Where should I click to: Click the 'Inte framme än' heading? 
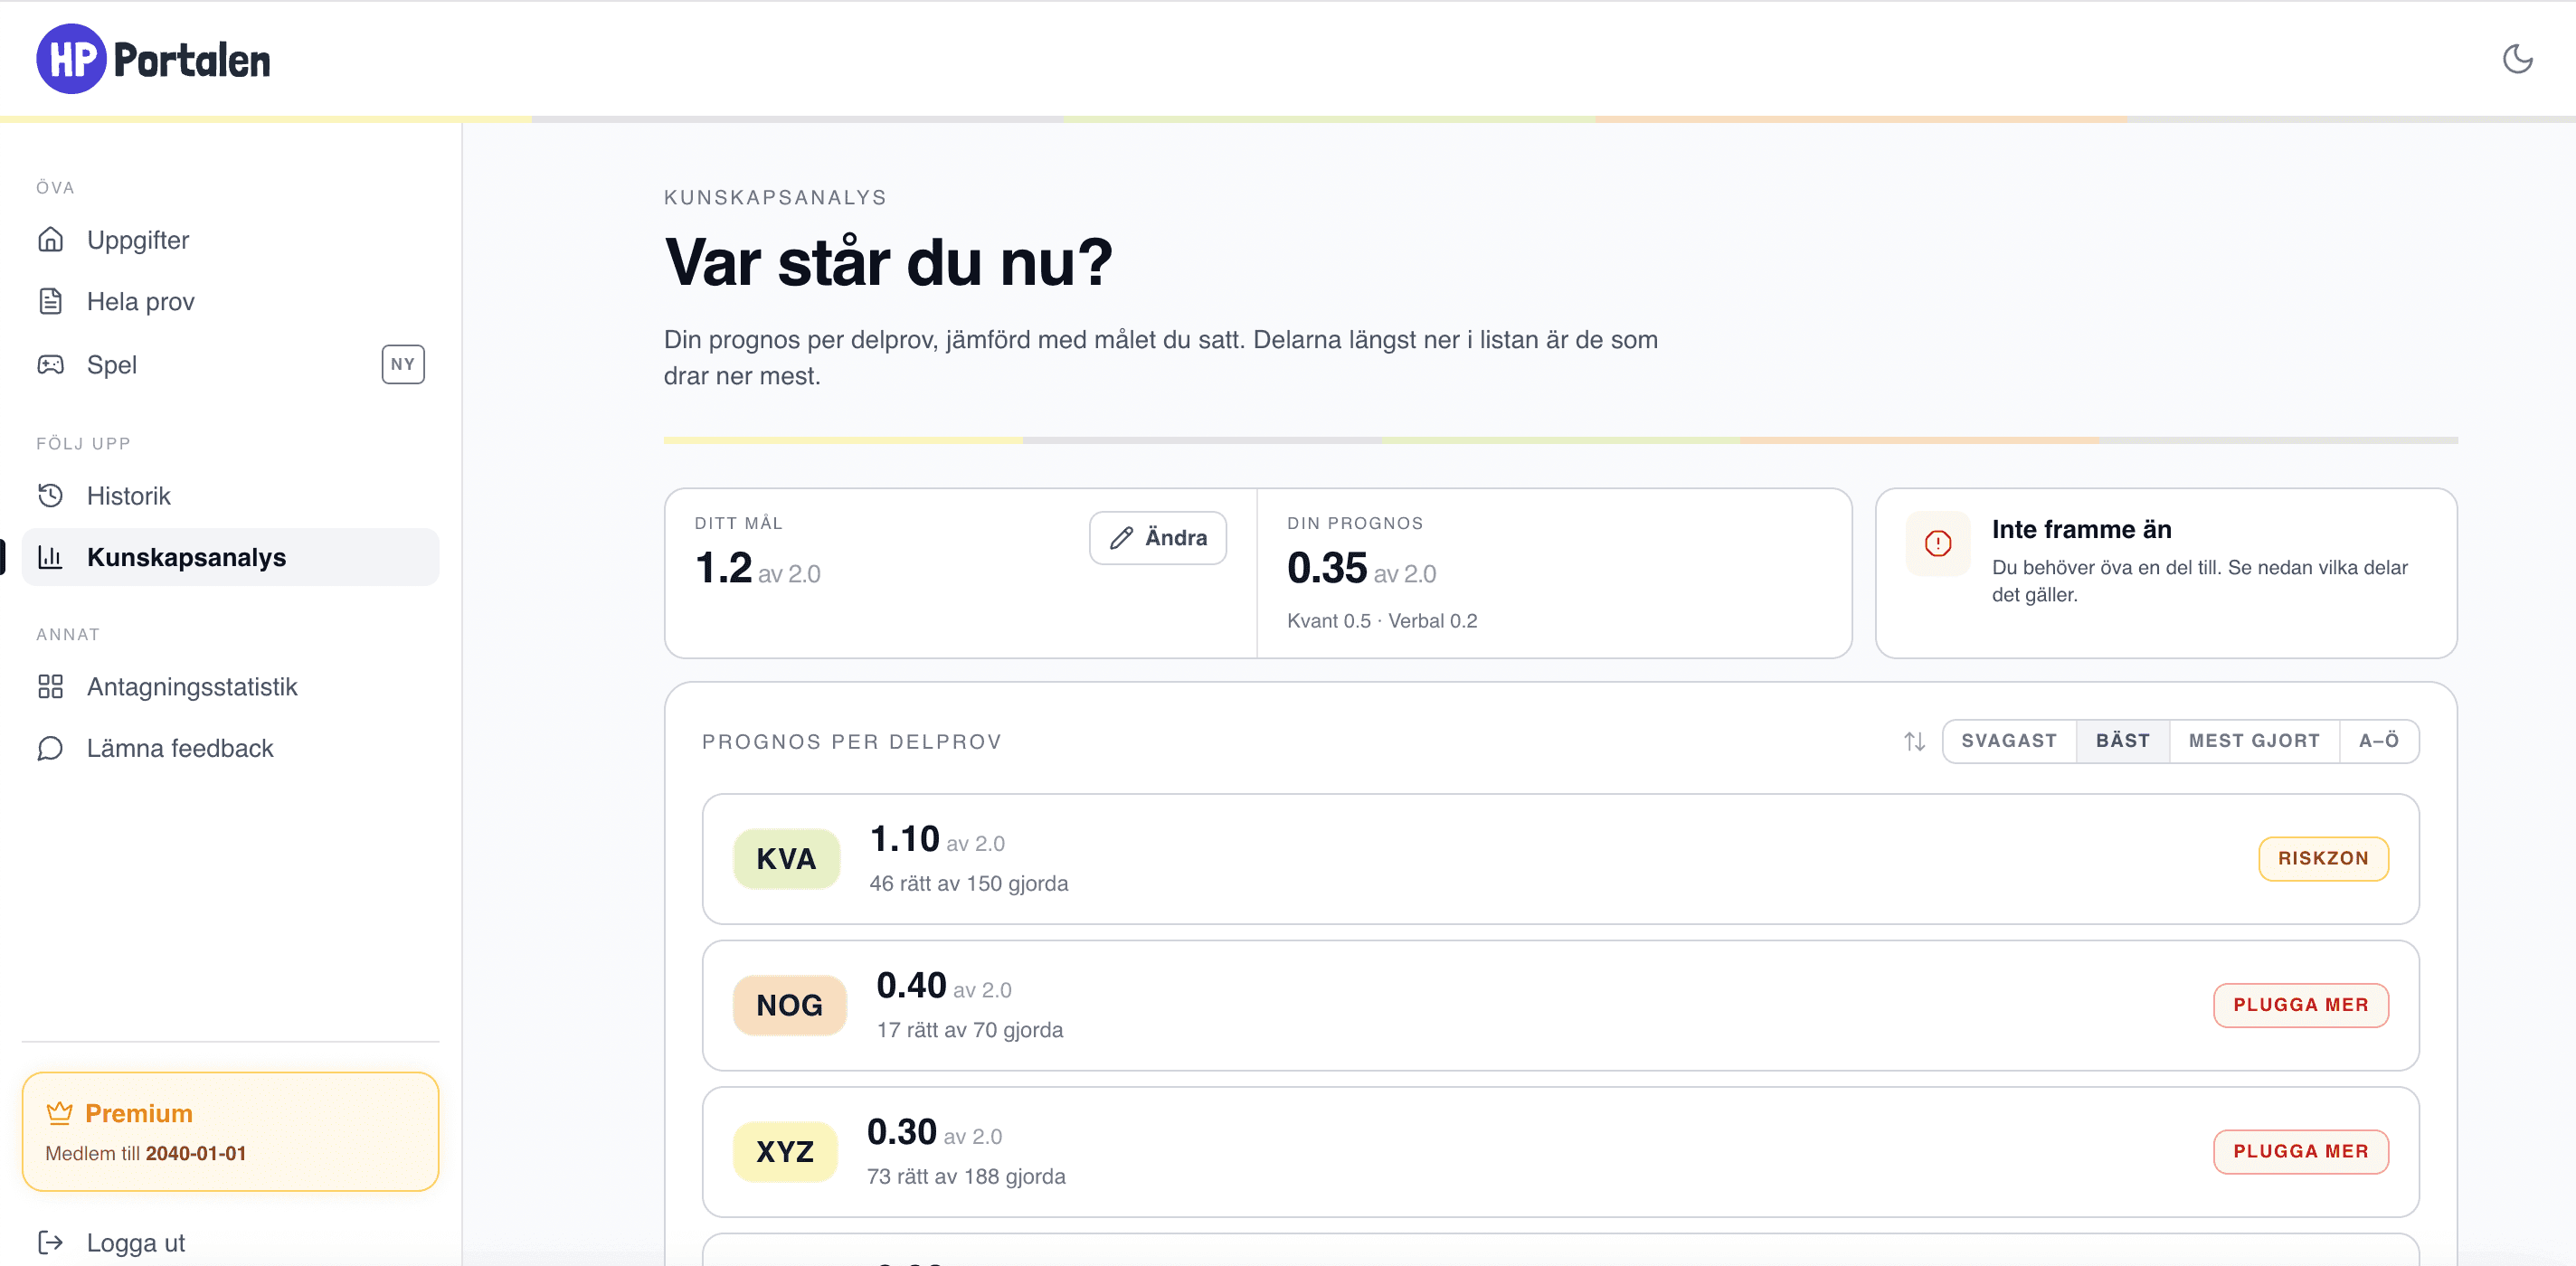click(2081, 529)
